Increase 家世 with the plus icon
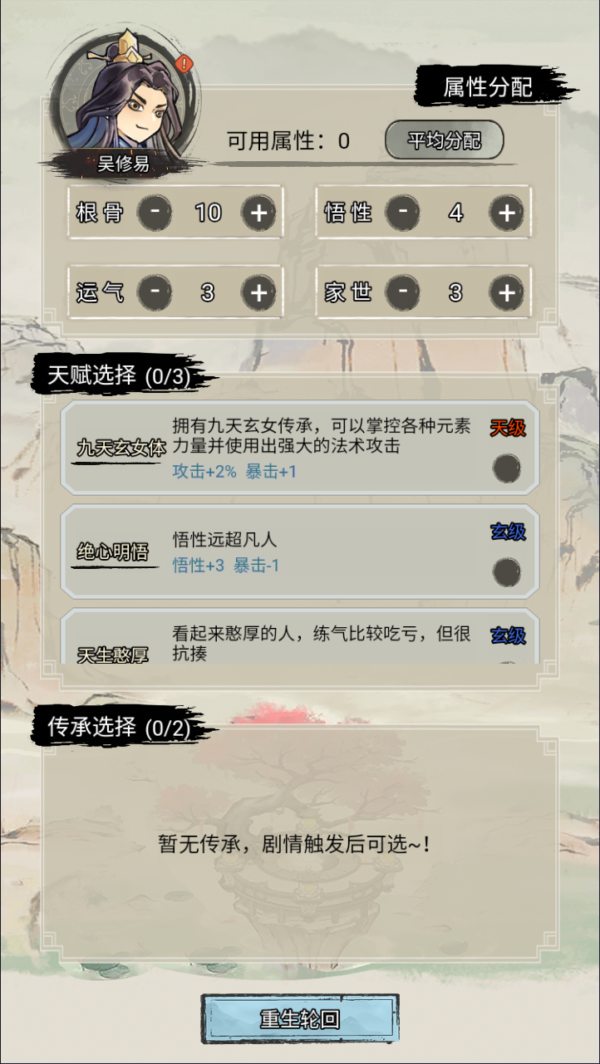The height and width of the screenshot is (1064, 600). point(506,292)
